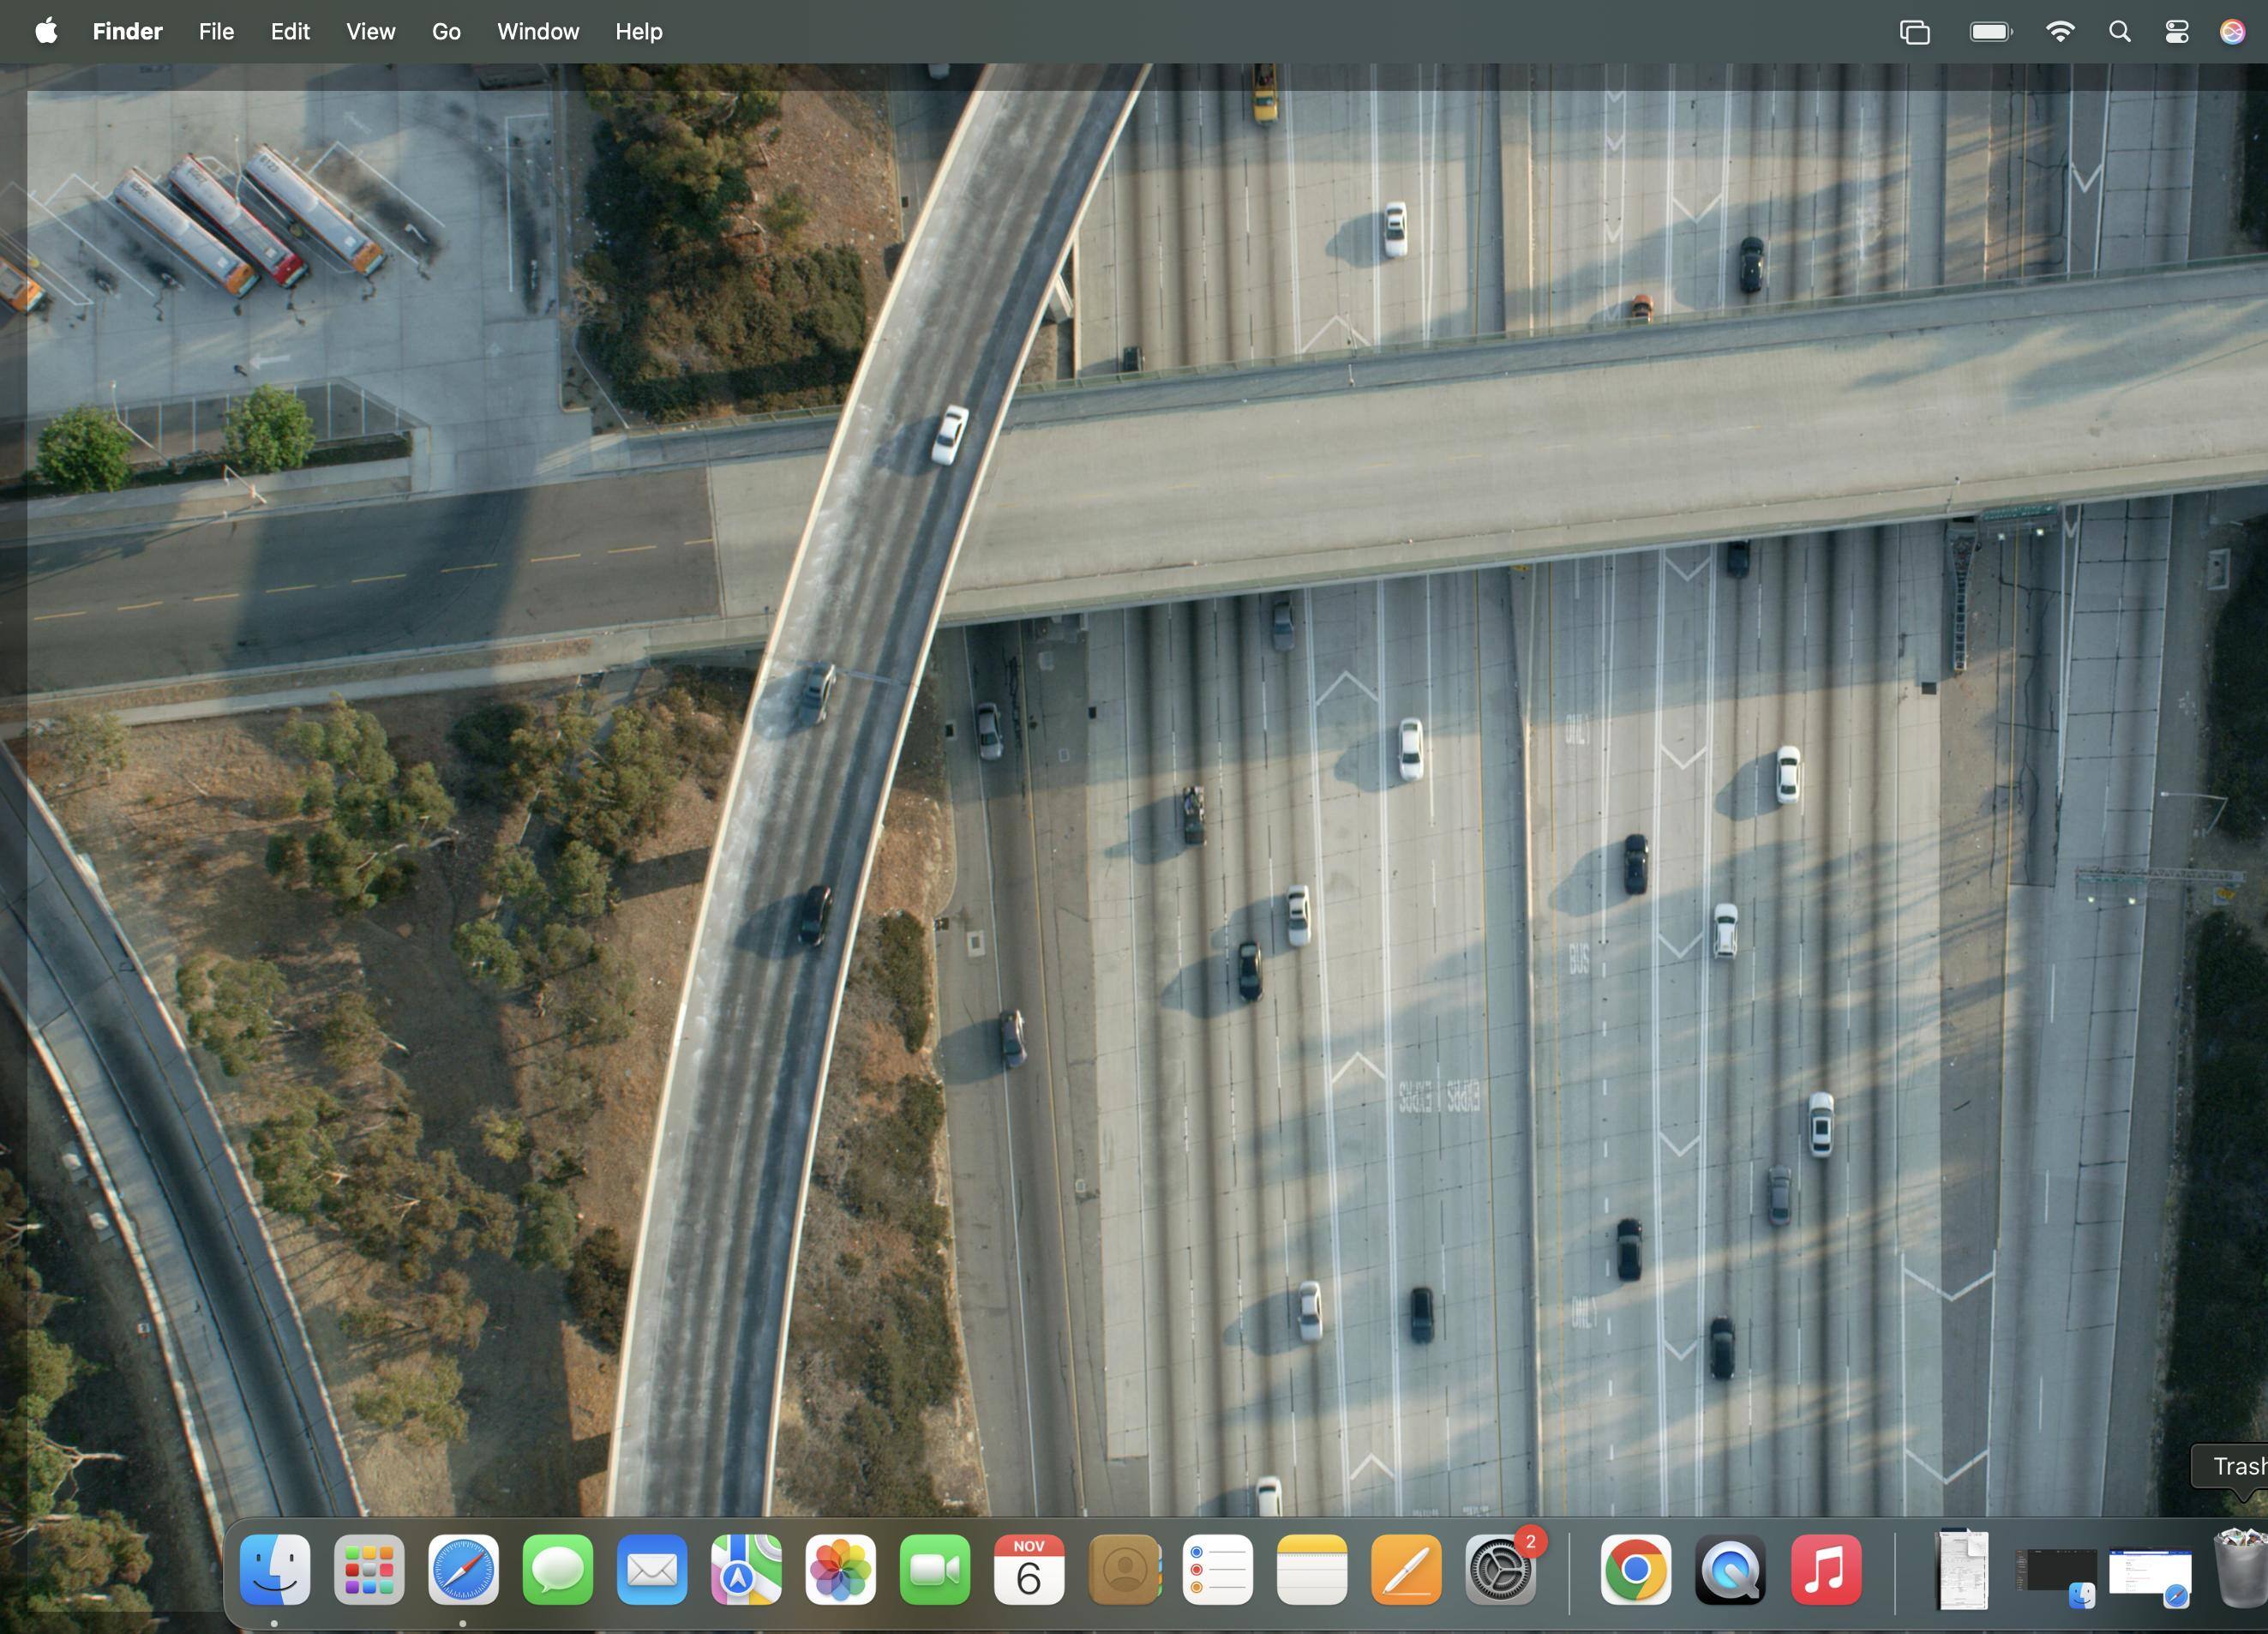The image size is (2268, 1634).
Task: Open the Go menu
Action: [x=446, y=32]
